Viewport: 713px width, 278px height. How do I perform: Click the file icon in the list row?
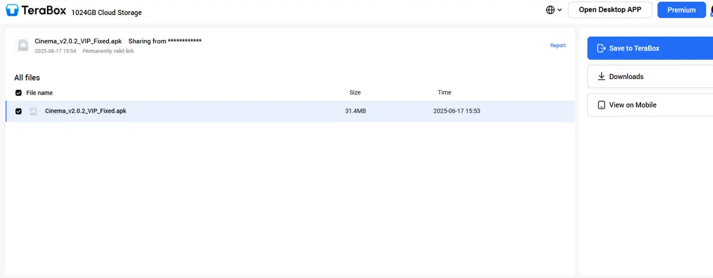pyautogui.click(x=33, y=111)
